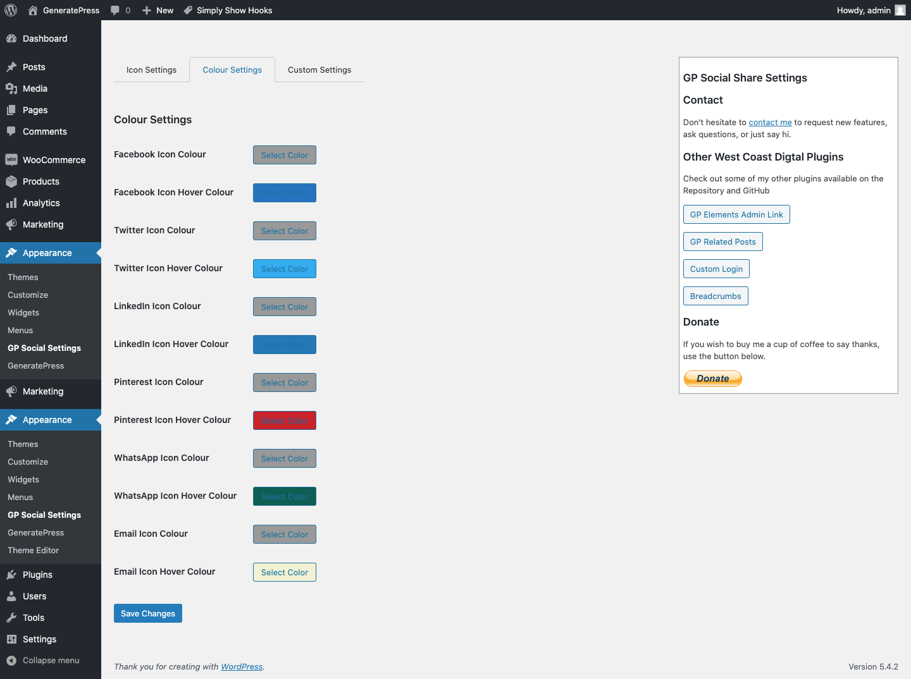Click the Simply Show Hooks tag icon
This screenshot has height=679, width=911.
point(188,10)
